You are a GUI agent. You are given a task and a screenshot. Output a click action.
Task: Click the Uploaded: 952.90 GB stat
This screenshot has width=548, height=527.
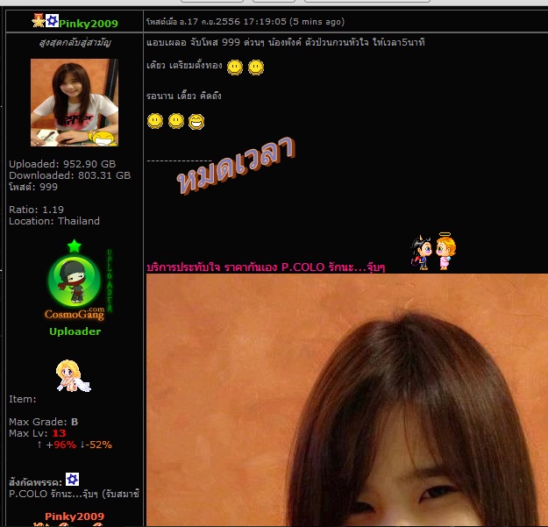pyautogui.click(x=62, y=164)
